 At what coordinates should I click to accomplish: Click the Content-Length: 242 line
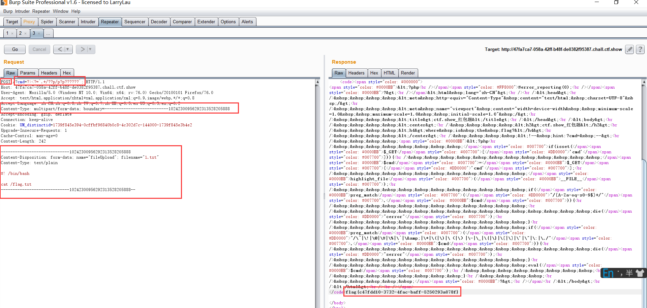point(23,141)
